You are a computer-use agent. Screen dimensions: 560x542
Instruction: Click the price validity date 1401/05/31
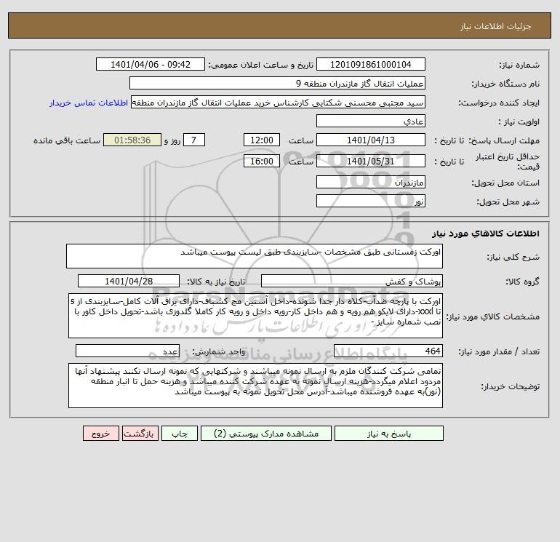(371, 161)
